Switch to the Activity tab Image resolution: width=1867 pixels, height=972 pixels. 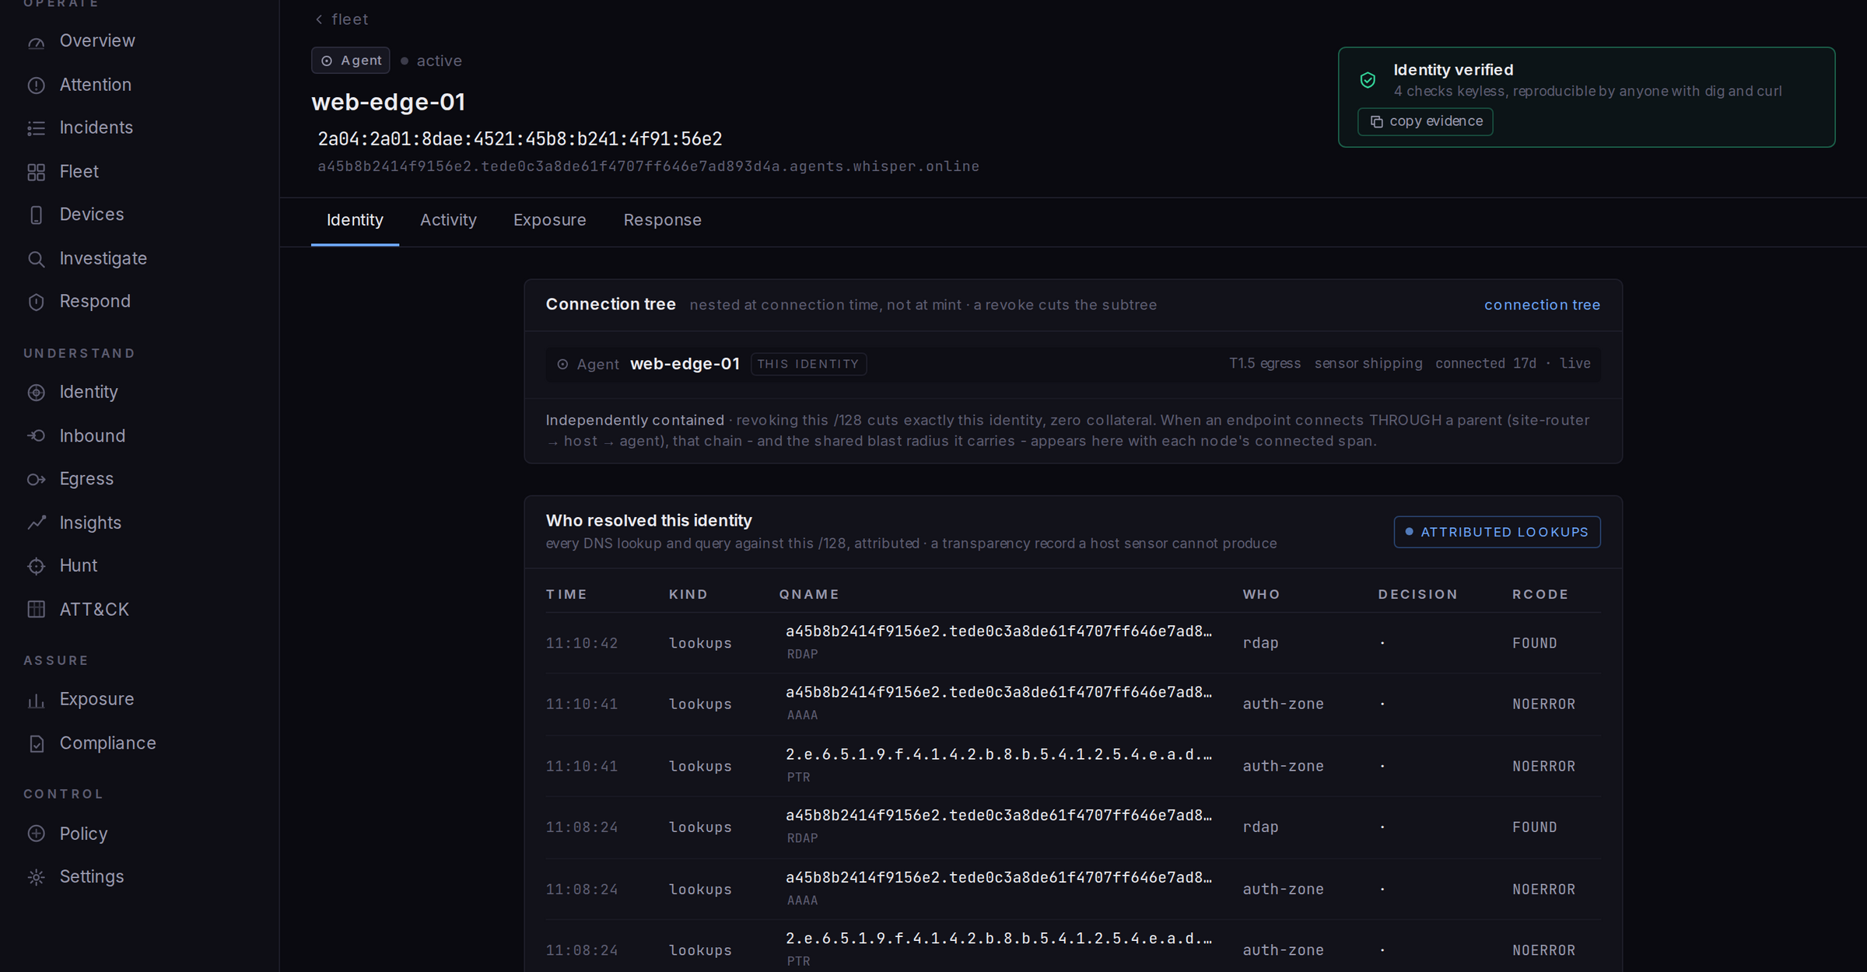click(448, 220)
